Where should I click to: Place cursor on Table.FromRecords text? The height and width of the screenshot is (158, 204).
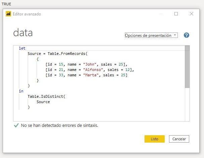coord(66,54)
